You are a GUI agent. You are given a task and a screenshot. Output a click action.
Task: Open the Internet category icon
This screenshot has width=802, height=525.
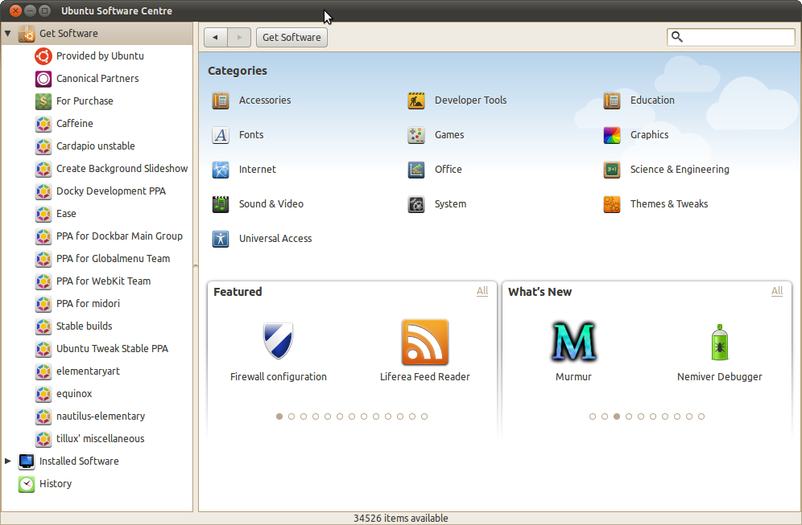221,170
